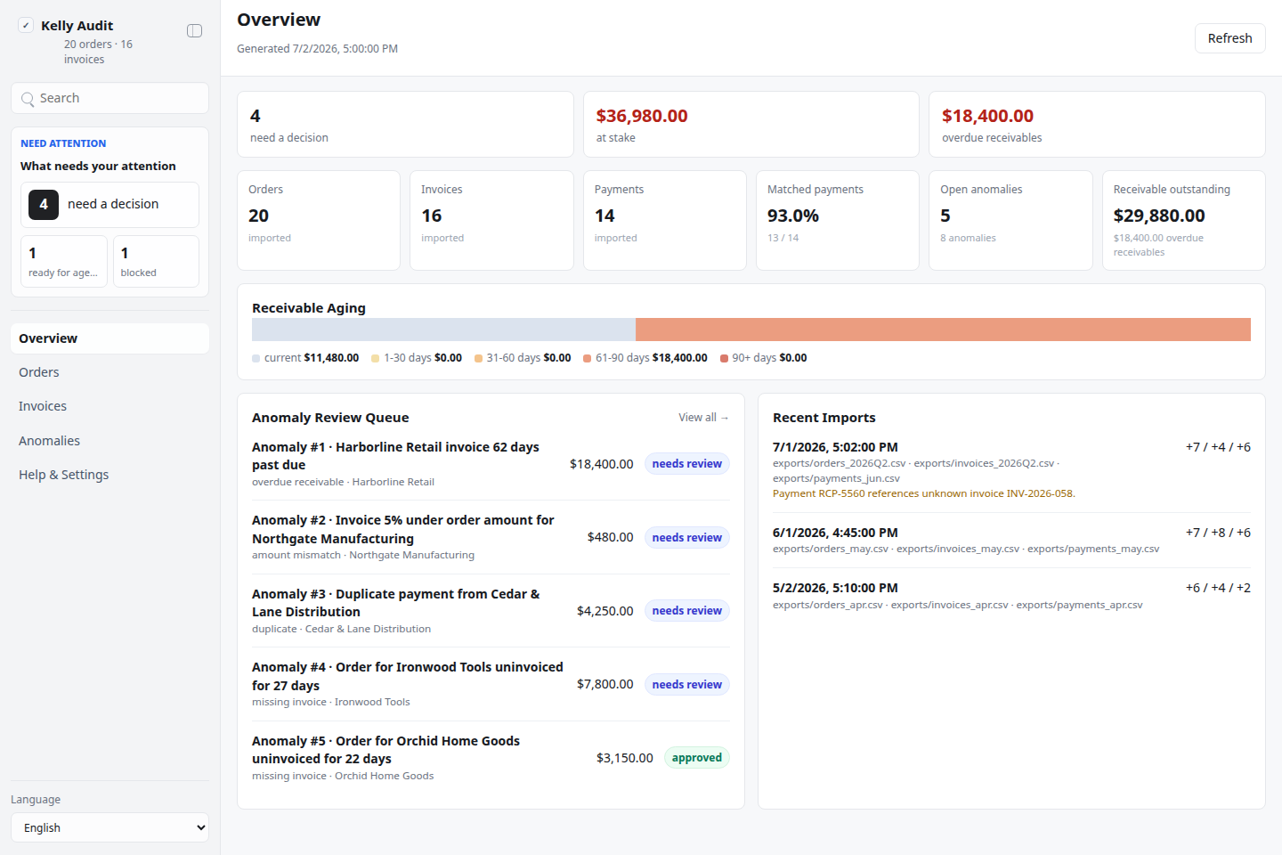The height and width of the screenshot is (855, 1282).
Task: Click the $18,400.00 amount in Anomaly #1
Action: [602, 464]
